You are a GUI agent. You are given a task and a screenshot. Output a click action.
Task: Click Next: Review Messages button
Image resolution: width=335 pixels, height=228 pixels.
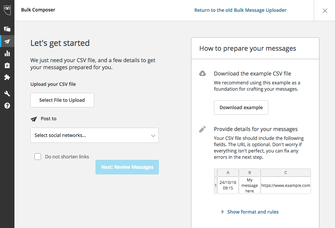tap(127, 167)
